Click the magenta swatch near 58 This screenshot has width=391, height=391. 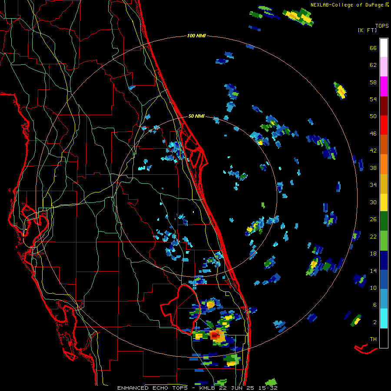pos(384,86)
